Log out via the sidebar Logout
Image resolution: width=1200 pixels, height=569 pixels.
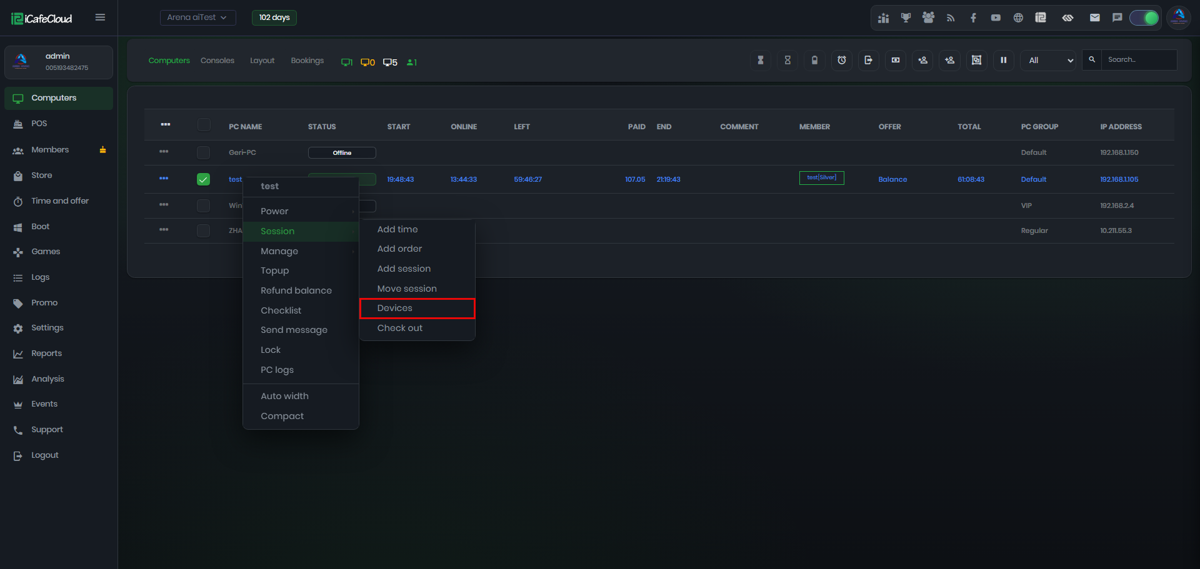[59, 455]
